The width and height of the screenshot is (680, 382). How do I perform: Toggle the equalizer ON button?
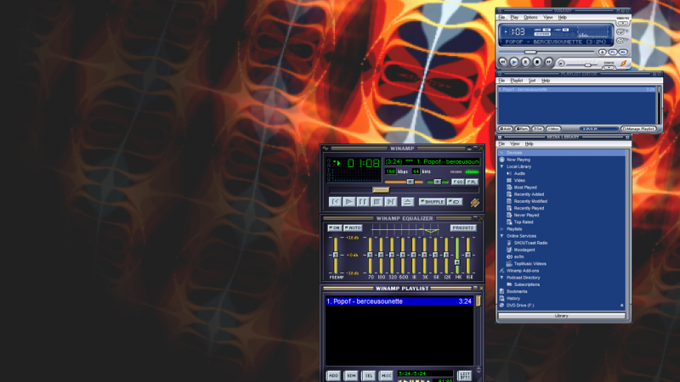pos(334,228)
